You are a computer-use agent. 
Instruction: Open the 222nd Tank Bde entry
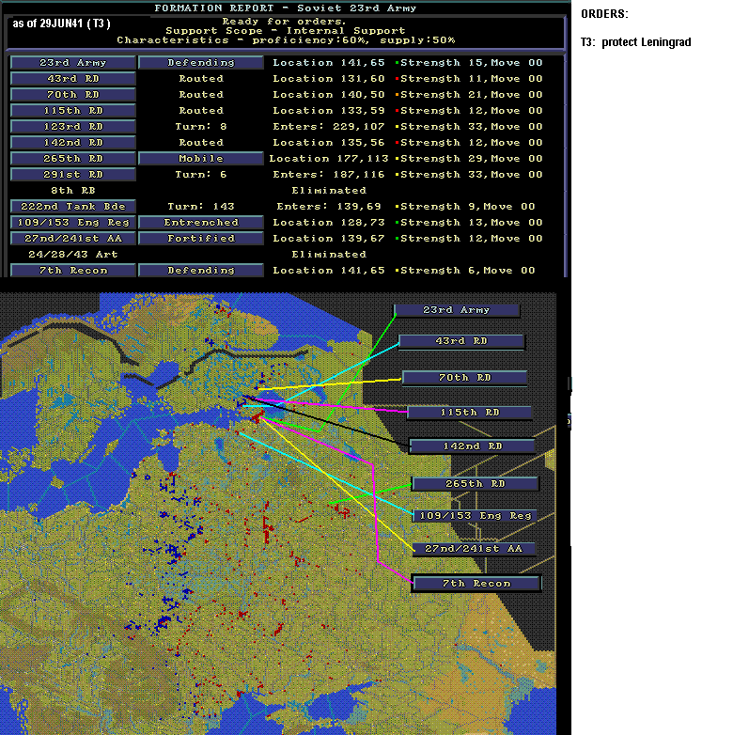coord(73,207)
